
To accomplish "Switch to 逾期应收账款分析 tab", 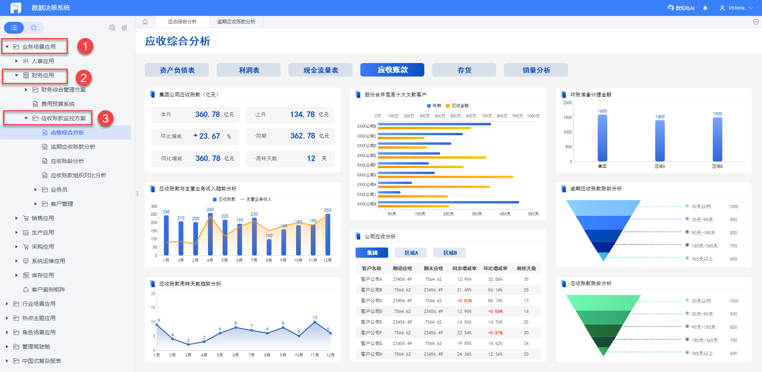I will tap(236, 22).
